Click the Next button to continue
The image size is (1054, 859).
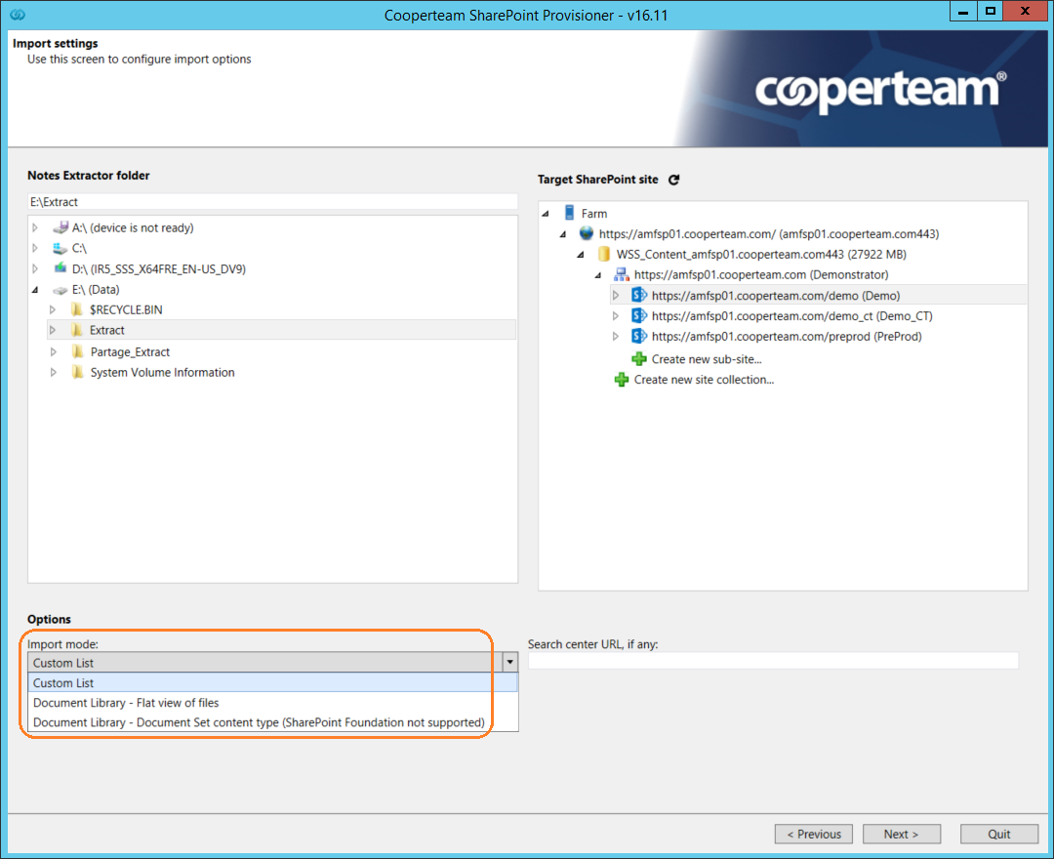pos(900,834)
